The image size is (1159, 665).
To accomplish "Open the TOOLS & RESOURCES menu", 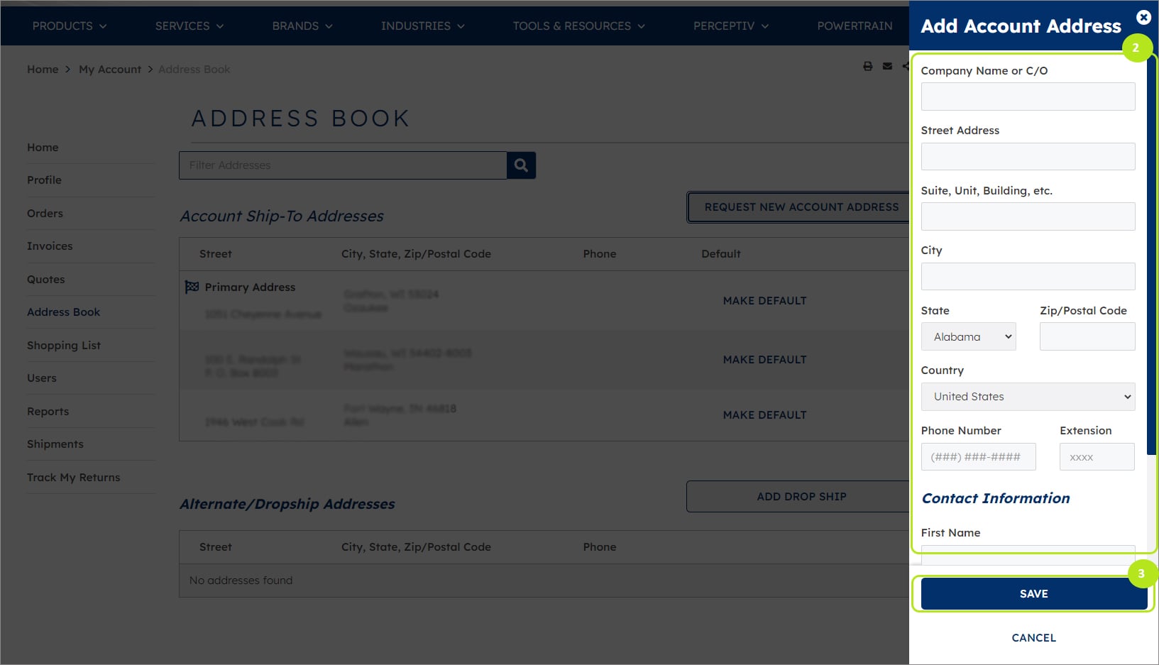I will [579, 26].
